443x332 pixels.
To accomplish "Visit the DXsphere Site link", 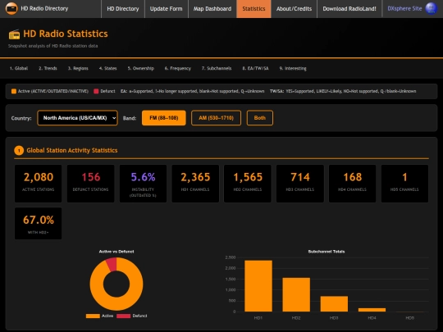I will 404,8.
